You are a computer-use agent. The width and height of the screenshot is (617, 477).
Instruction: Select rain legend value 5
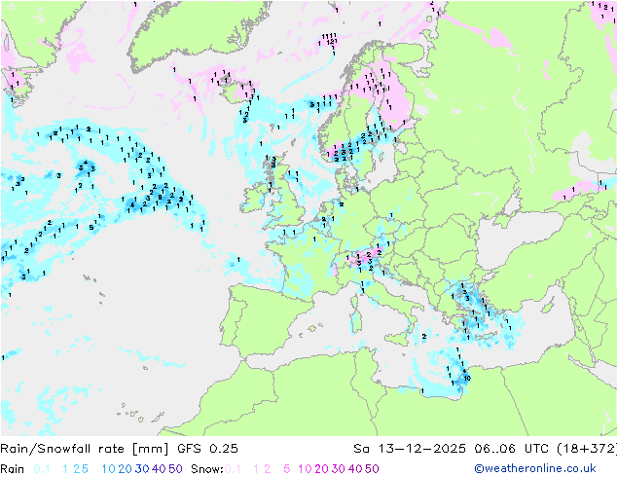click(85, 469)
